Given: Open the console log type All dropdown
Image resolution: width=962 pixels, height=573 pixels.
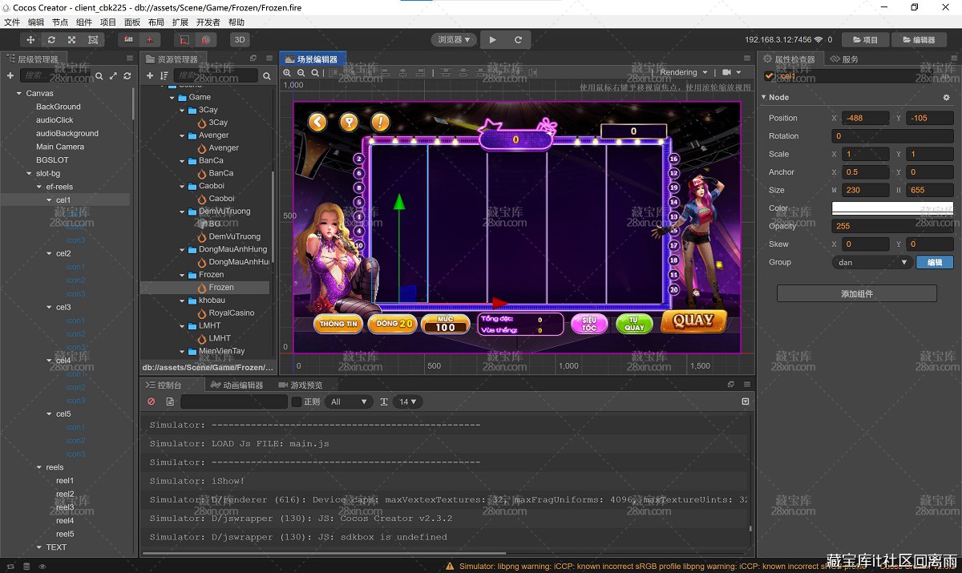Looking at the screenshot, I should [x=348, y=402].
